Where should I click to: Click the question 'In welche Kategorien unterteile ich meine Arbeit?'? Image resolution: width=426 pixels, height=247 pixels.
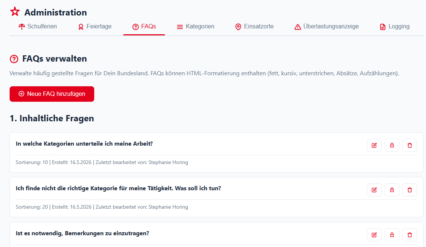(84, 144)
